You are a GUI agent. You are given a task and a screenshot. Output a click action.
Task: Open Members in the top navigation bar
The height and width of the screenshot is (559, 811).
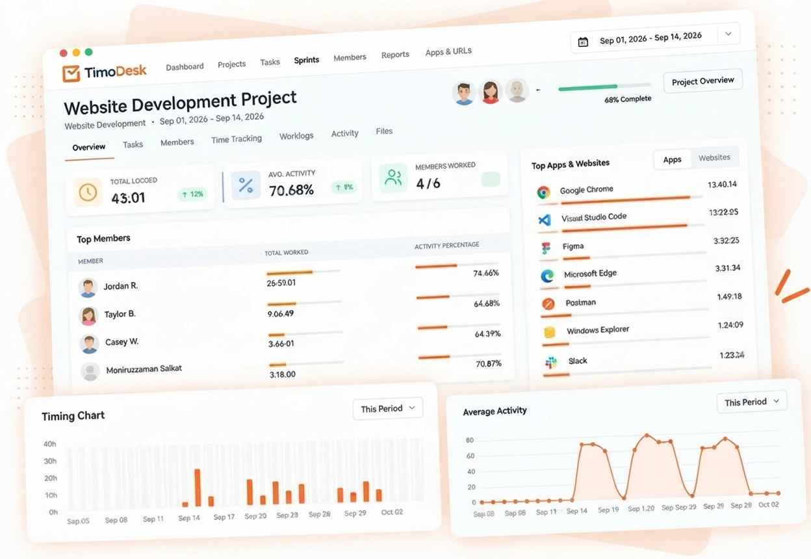pos(350,57)
